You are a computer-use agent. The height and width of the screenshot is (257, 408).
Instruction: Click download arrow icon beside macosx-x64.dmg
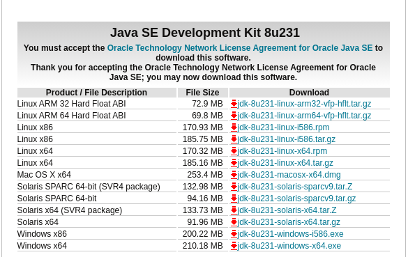[234, 175]
